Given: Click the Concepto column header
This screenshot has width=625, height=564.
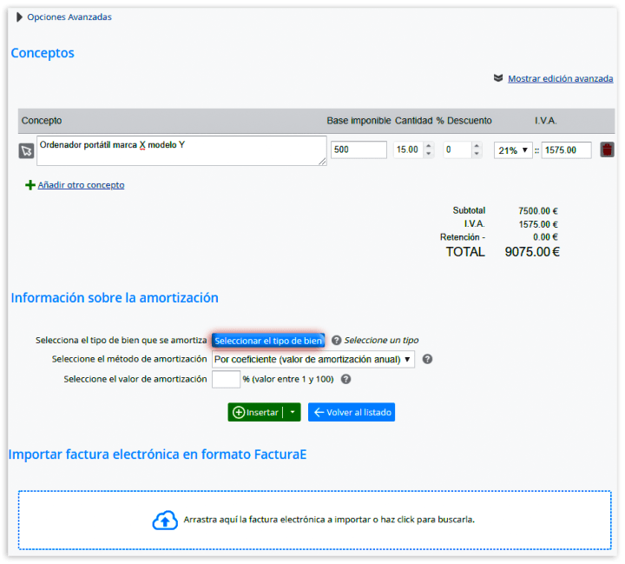Looking at the screenshot, I should point(42,121).
